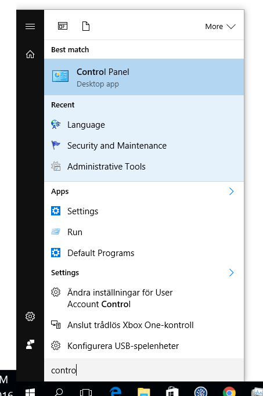
Task: Open Google Chrome from the taskbar
Action: tap(229, 391)
